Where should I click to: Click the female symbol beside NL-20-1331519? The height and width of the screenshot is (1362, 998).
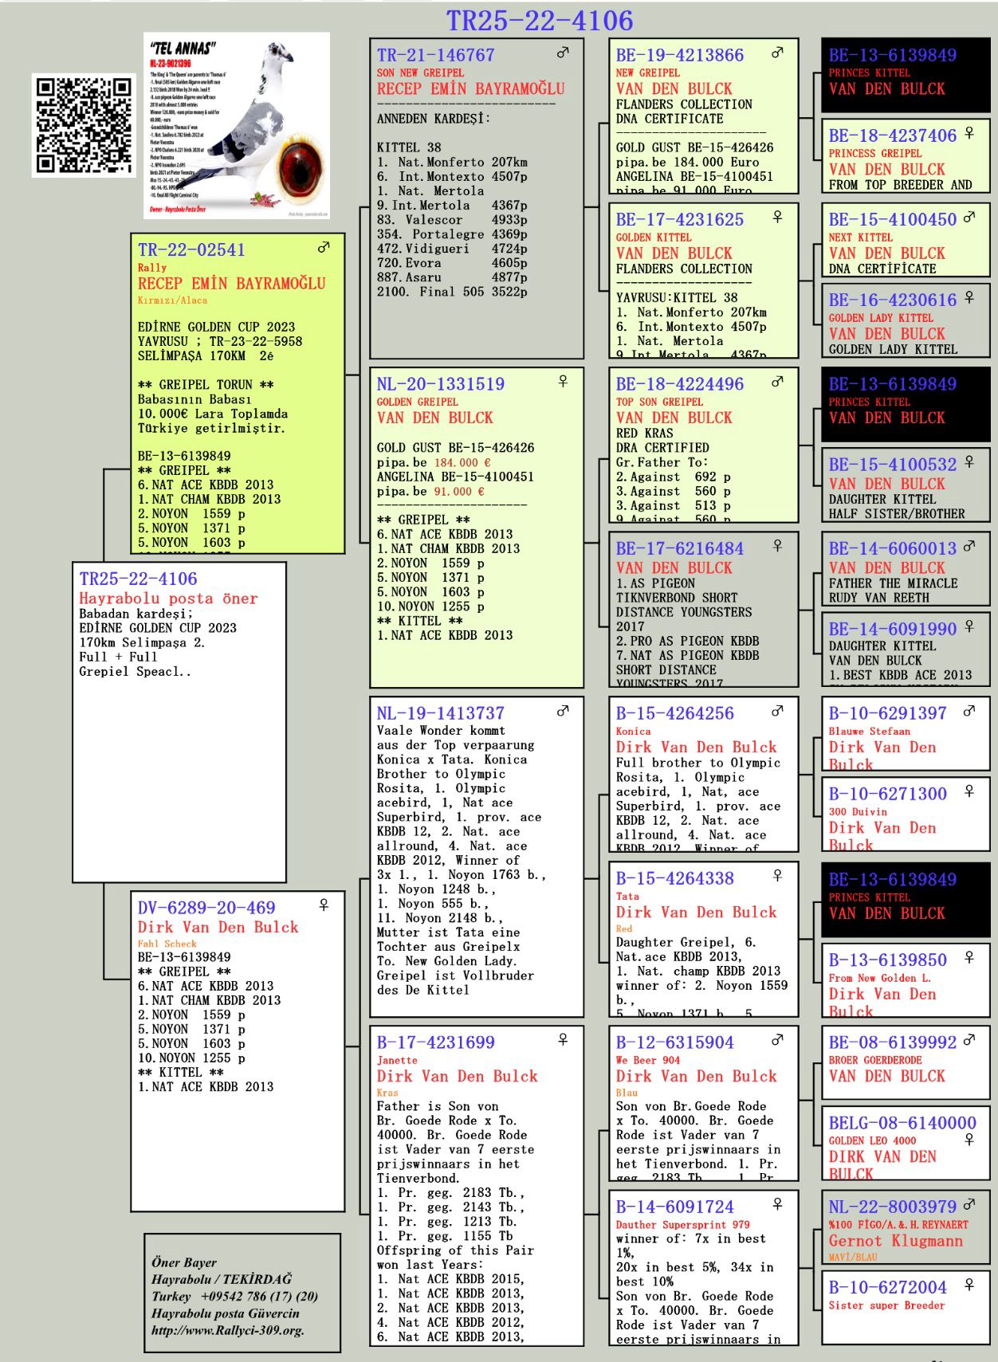pos(563,381)
